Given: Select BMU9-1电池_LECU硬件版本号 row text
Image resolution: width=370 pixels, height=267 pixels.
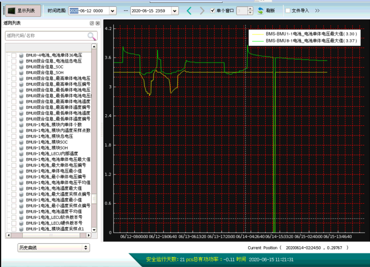Looking at the screenshot, I should [x=54, y=223].
